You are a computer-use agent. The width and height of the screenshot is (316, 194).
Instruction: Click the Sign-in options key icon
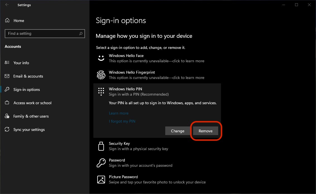click(7, 89)
